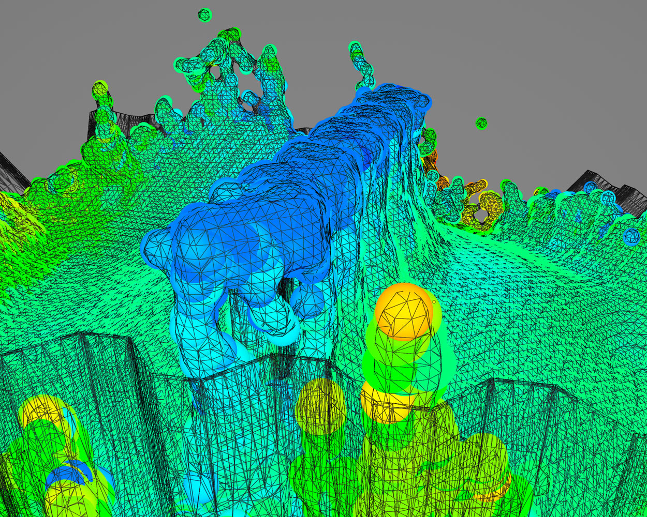The width and height of the screenshot is (647, 517).
Task: Pick the isolated small sphere on right sky
Action: [481, 123]
